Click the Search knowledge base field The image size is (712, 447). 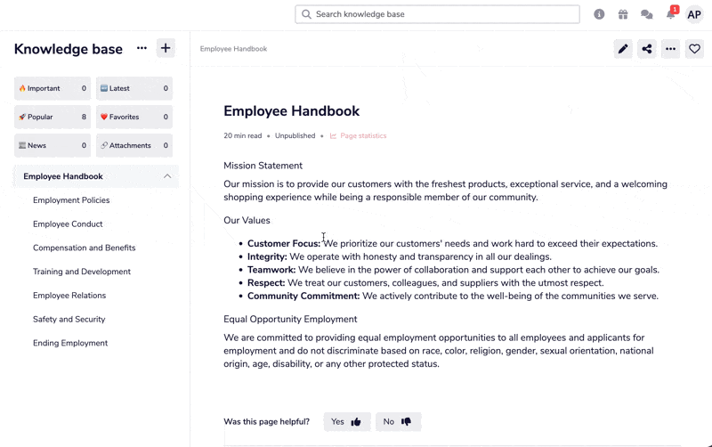[437, 14]
